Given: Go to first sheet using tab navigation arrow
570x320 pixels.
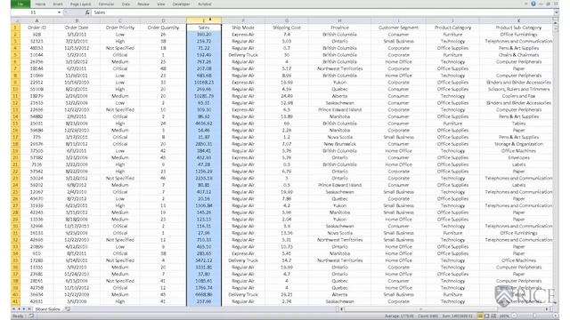Looking at the screenshot, I should click(14, 309).
